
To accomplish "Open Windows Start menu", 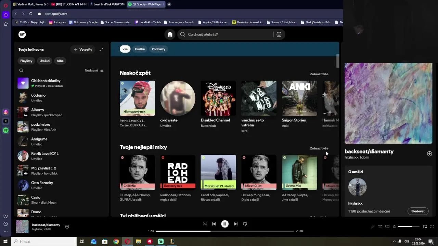I will pos(5,242).
